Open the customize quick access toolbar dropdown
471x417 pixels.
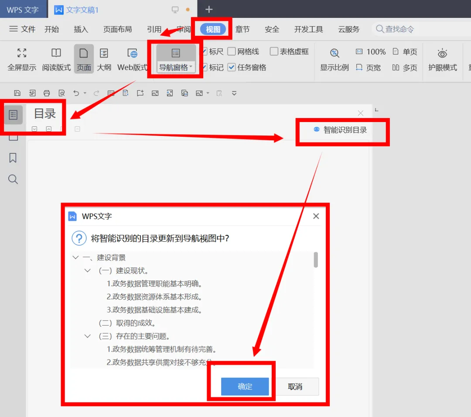234,93
